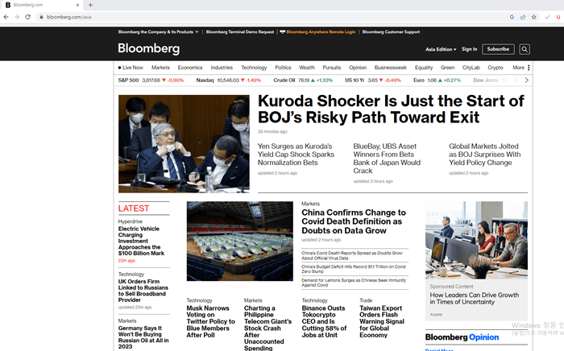564x351 pixels.
Task: Click the Bloomberg Opinion heading
Action: click(x=462, y=337)
